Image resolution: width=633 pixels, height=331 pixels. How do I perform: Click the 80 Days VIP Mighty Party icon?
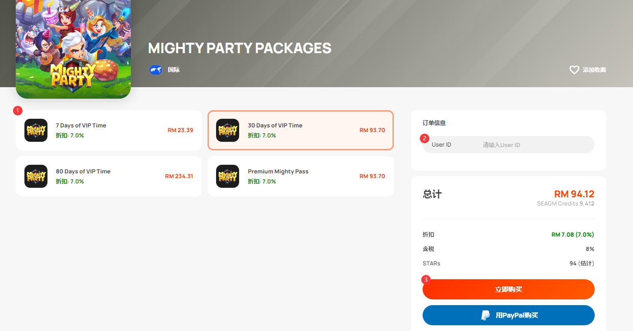click(36, 176)
